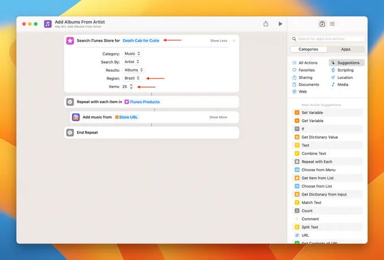Add the Count action
Image resolution: width=384 pixels, height=260 pixels.
tap(328, 211)
